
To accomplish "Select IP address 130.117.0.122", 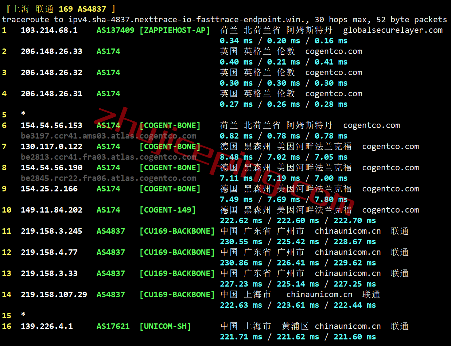I will (51, 147).
